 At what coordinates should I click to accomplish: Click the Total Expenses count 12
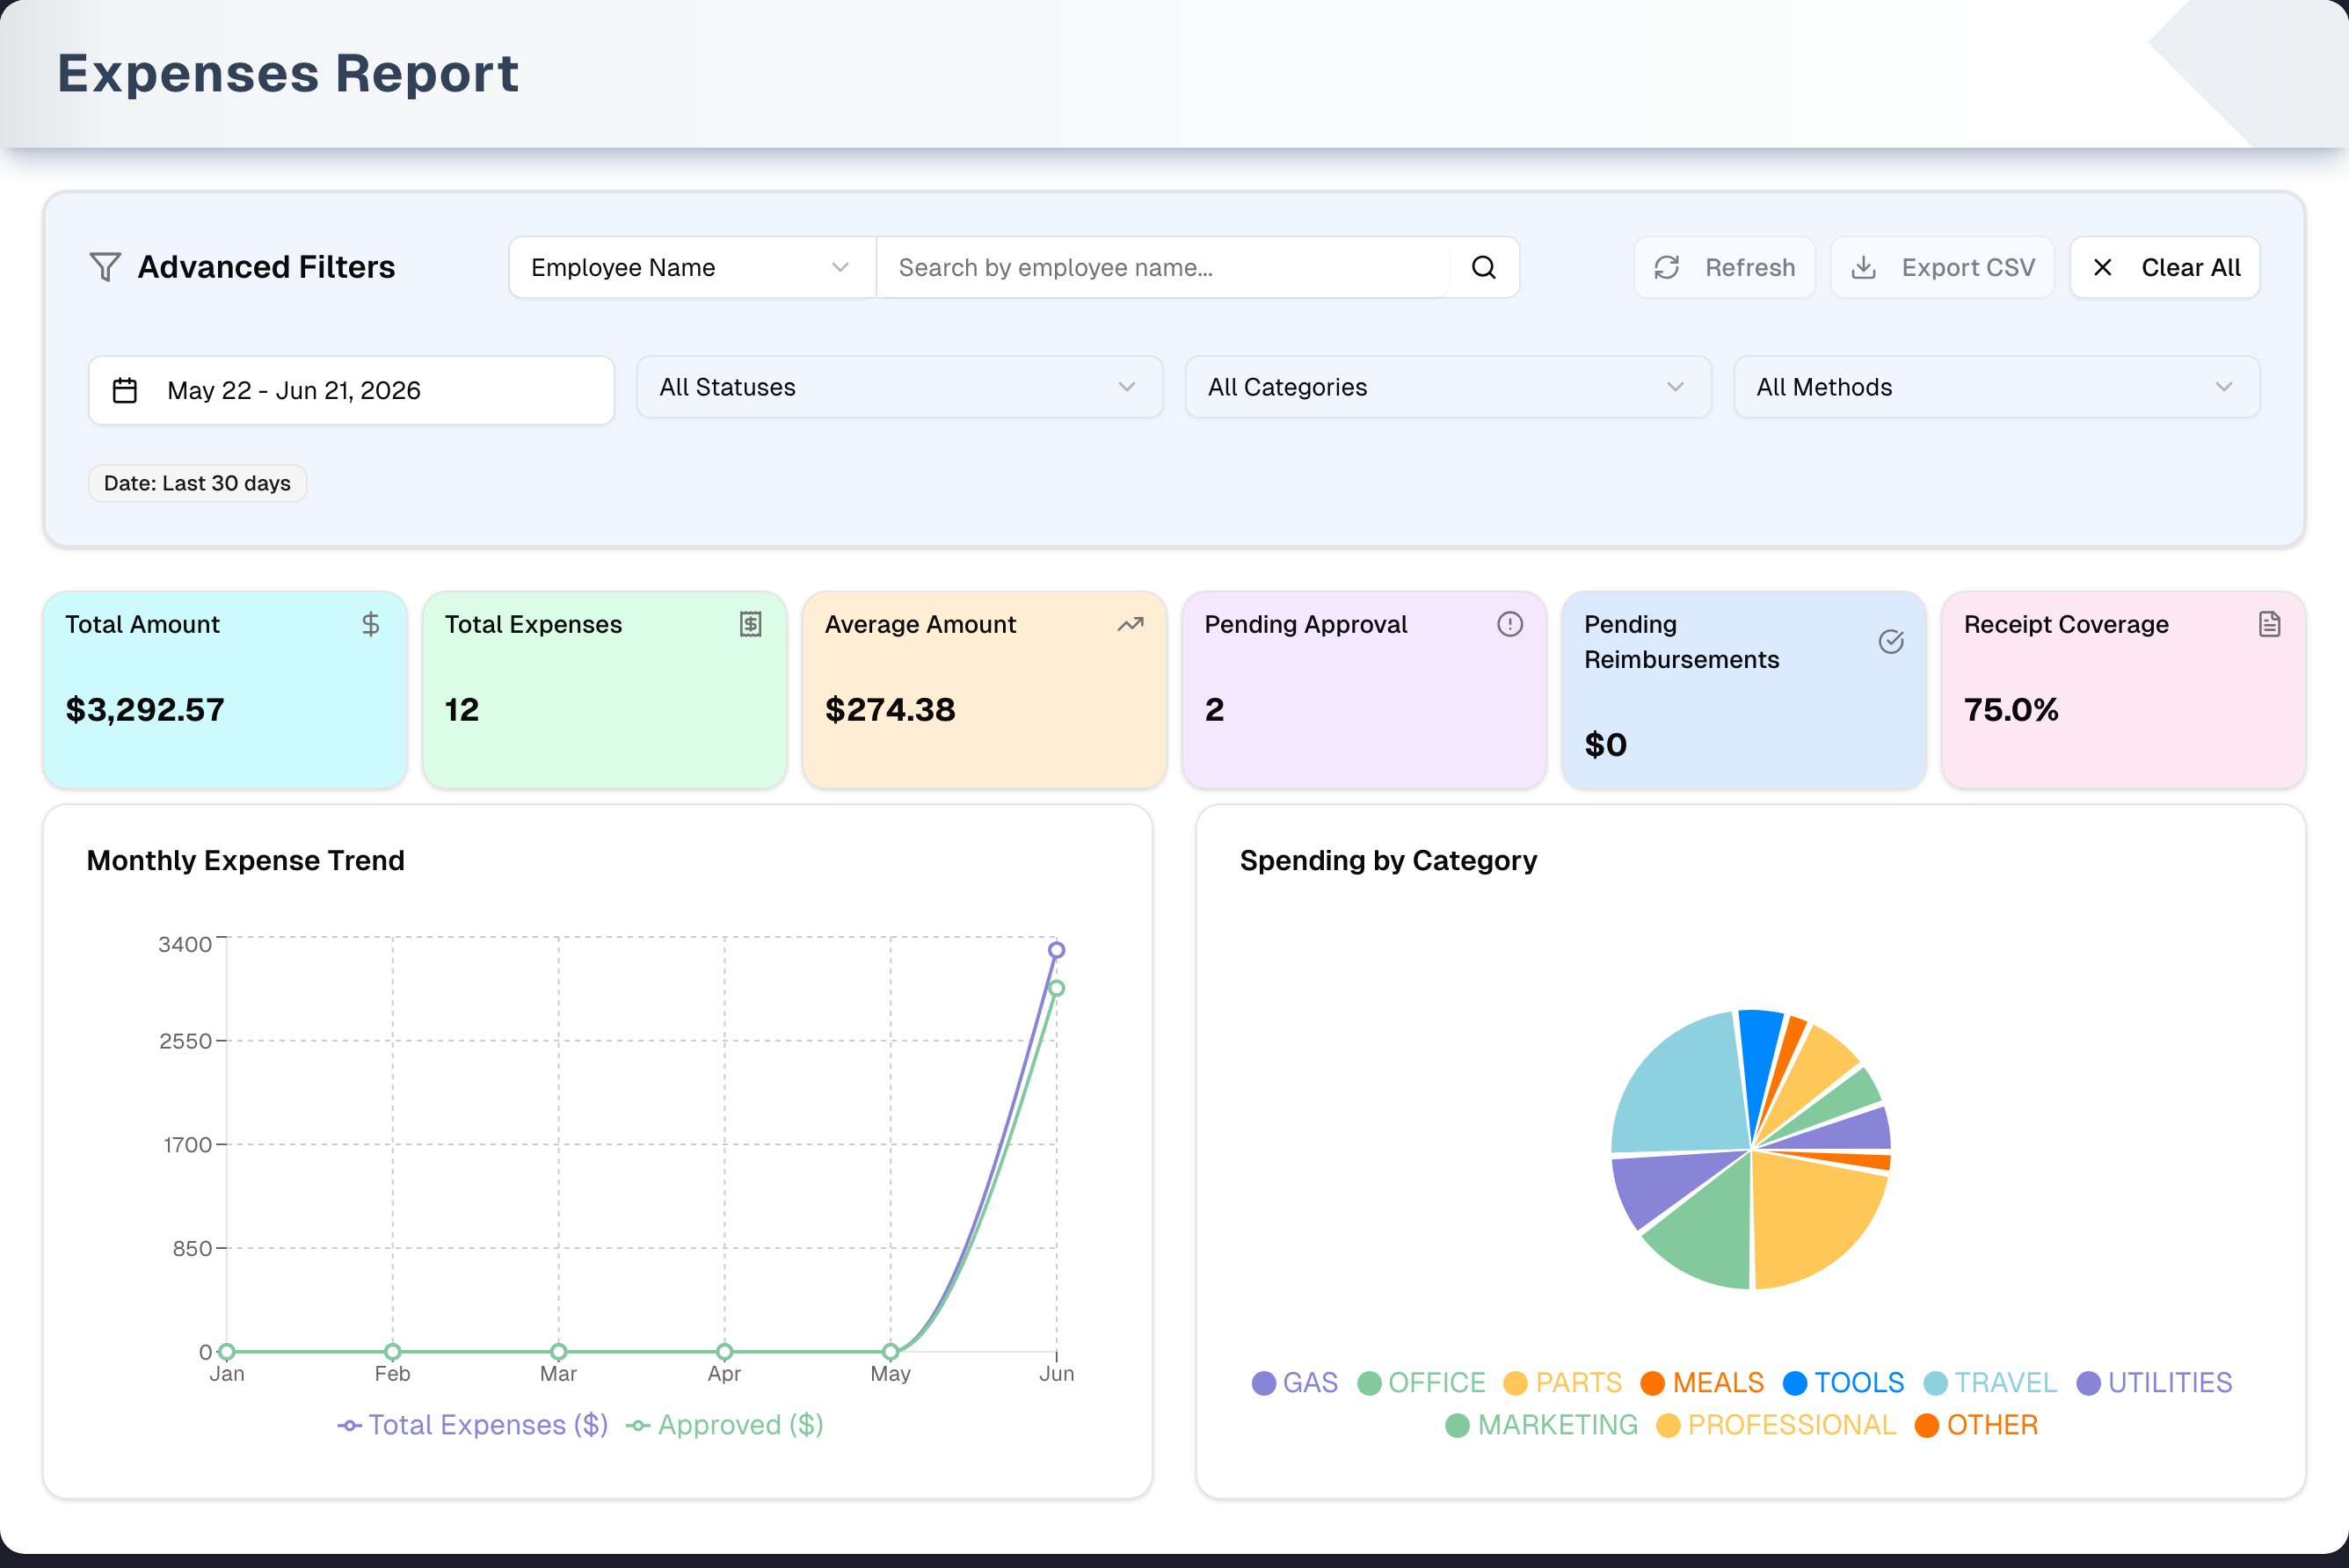(x=462, y=710)
